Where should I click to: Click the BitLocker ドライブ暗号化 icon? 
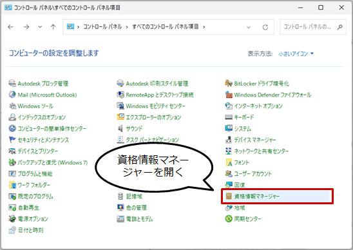(229, 83)
